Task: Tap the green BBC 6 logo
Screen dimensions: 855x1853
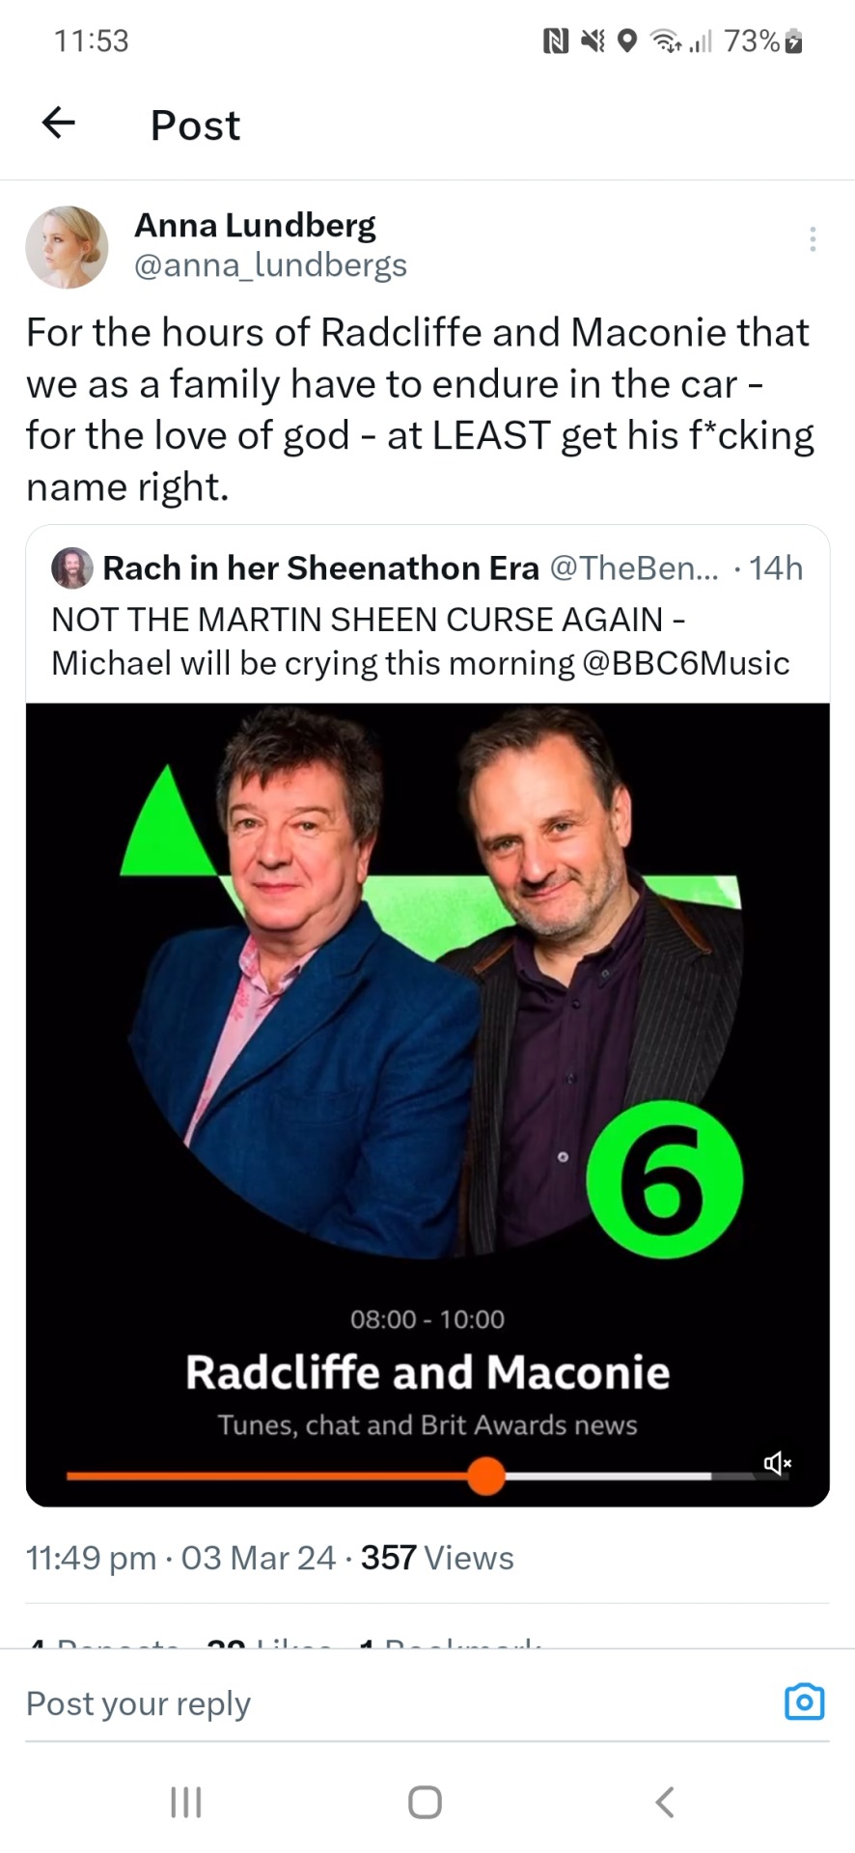Action: click(x=665, y=1180)
